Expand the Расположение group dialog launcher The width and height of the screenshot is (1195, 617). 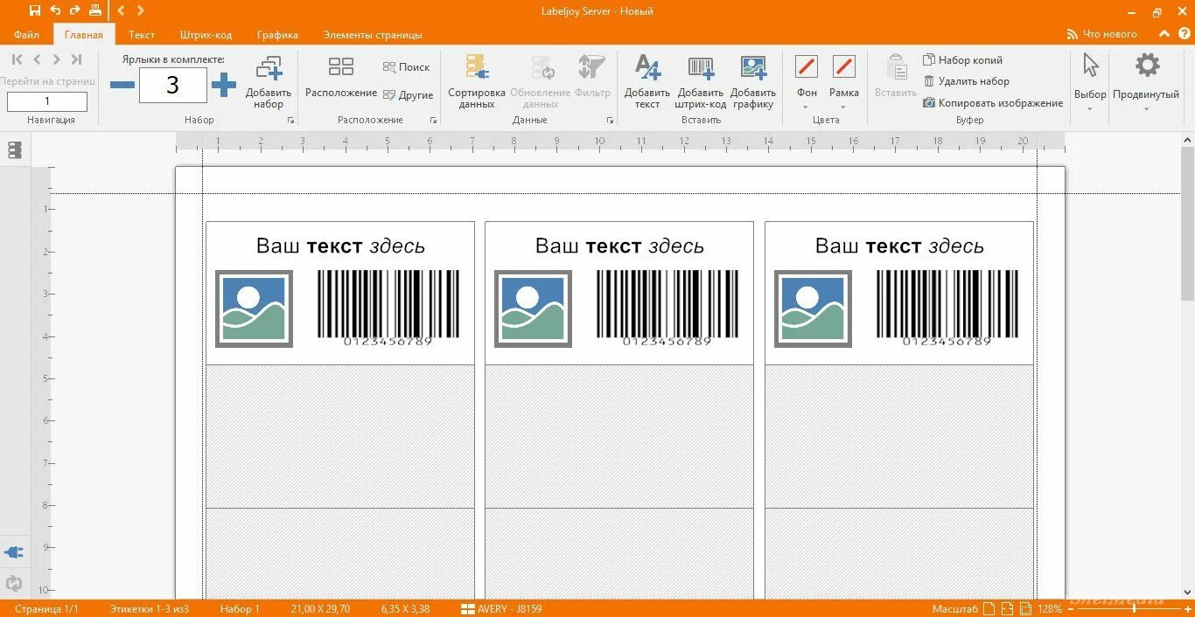point(433,121)
